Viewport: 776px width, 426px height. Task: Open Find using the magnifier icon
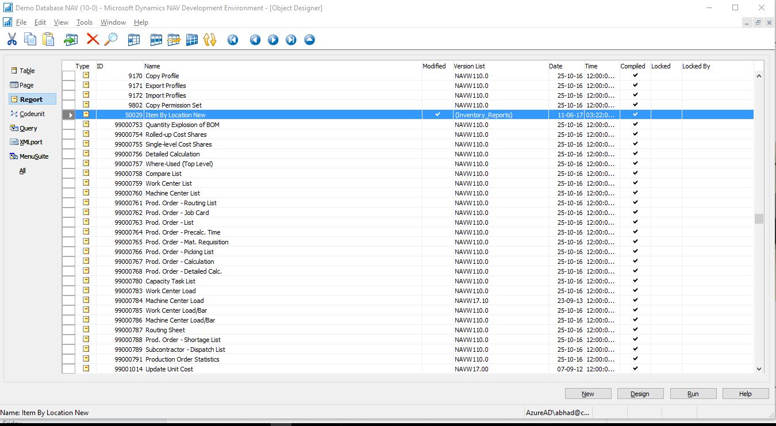tap(111, 39)
